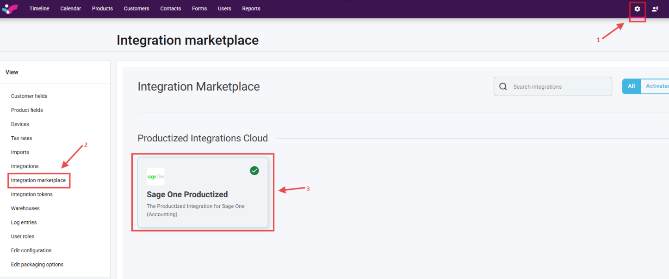Click the app logo in the top-left
The width and height of the screenshot is (669, 279).
click(10, 9)
